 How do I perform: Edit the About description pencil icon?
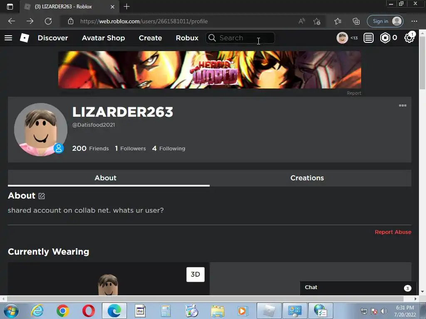point(42,196)
